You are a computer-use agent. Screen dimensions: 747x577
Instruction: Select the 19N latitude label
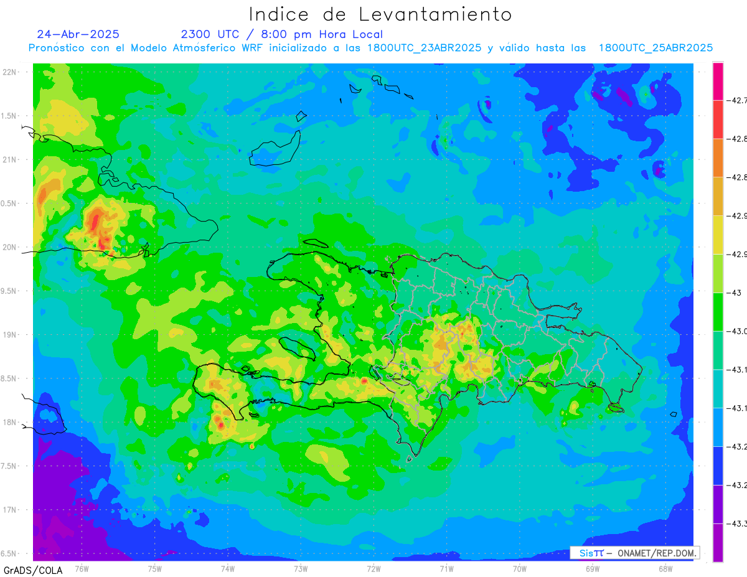pos(10,335)
